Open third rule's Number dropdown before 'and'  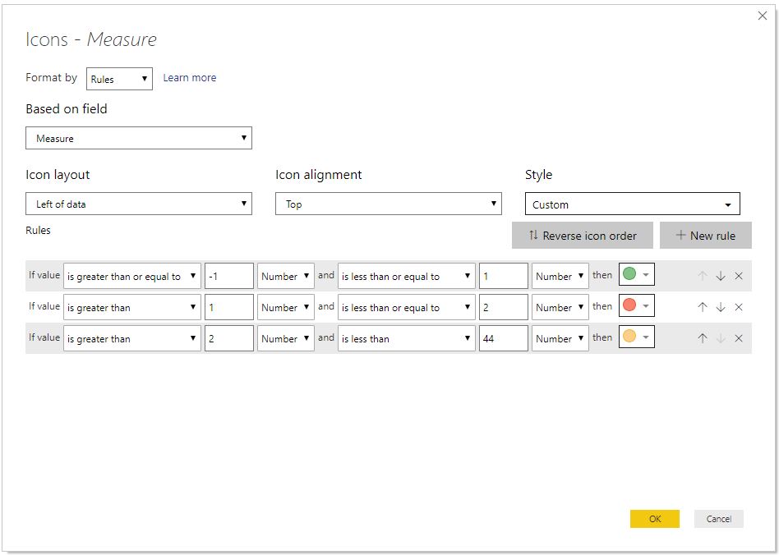coord(286,338)
